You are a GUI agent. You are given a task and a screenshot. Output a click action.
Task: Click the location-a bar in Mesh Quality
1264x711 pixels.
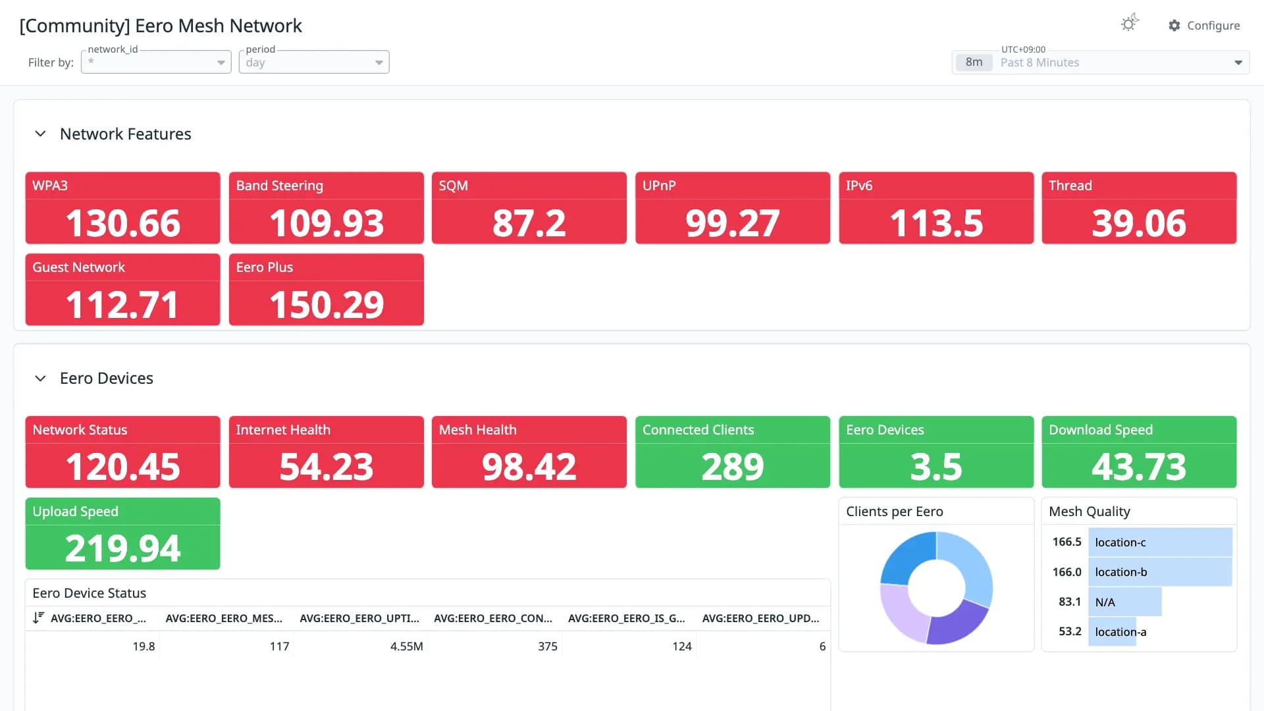[1113, 631]
